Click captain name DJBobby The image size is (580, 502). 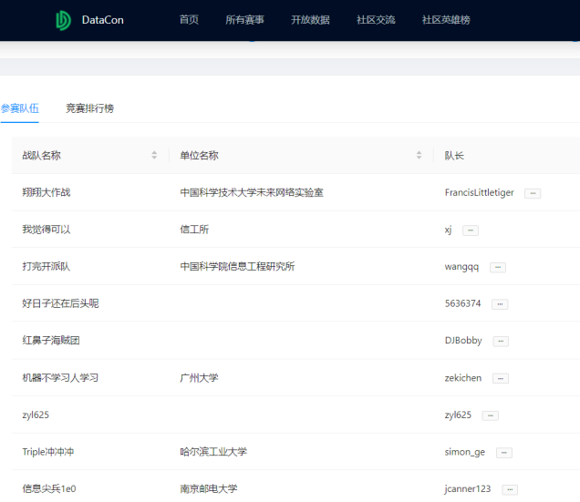click(463, 341)
